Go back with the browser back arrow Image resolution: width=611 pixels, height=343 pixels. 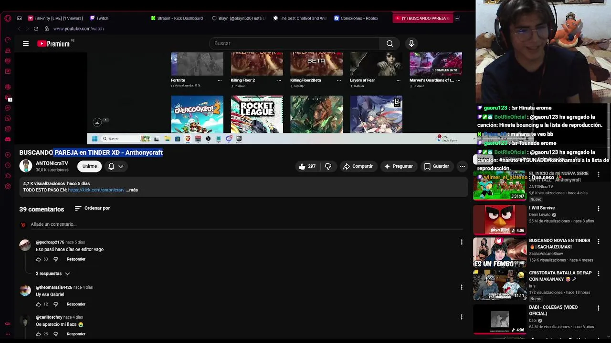[19, 29]
